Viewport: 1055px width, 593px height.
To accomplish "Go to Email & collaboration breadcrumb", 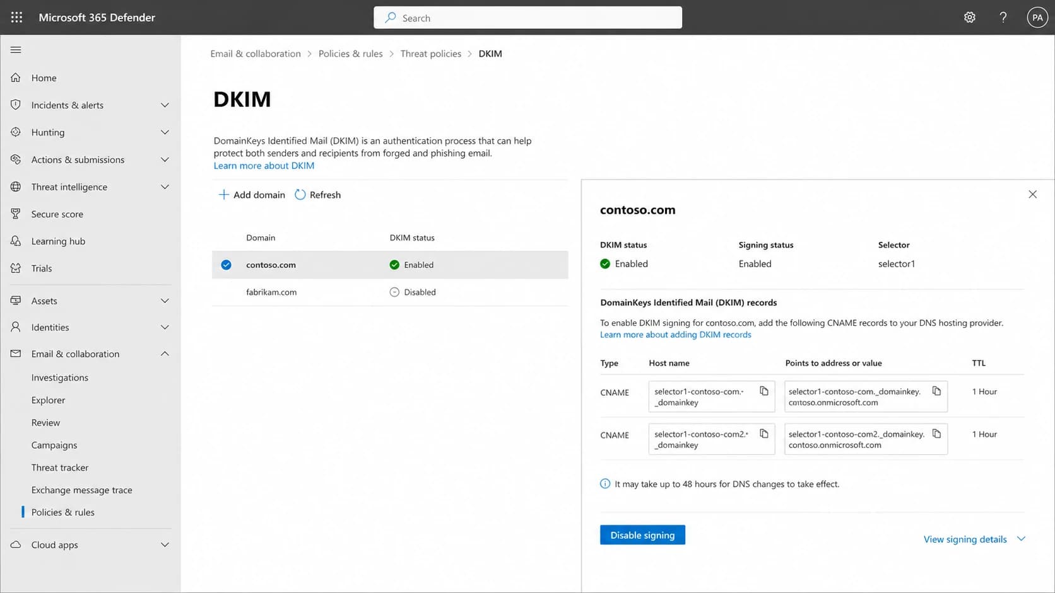I will 256,54.
